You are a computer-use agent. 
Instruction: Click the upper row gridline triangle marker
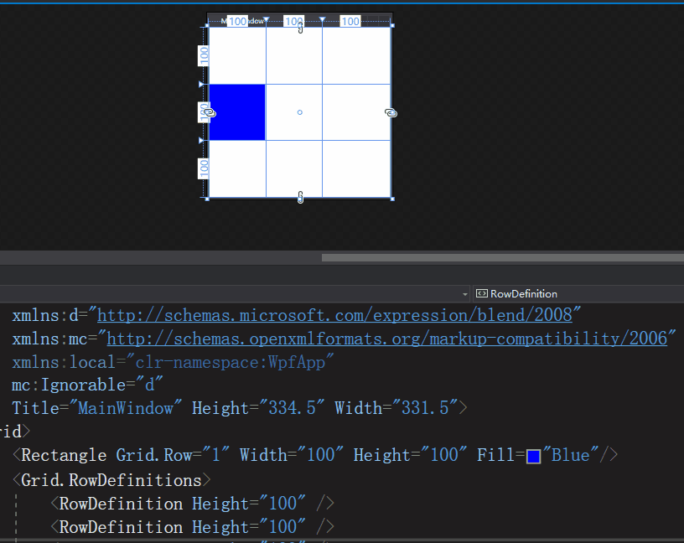201,84
